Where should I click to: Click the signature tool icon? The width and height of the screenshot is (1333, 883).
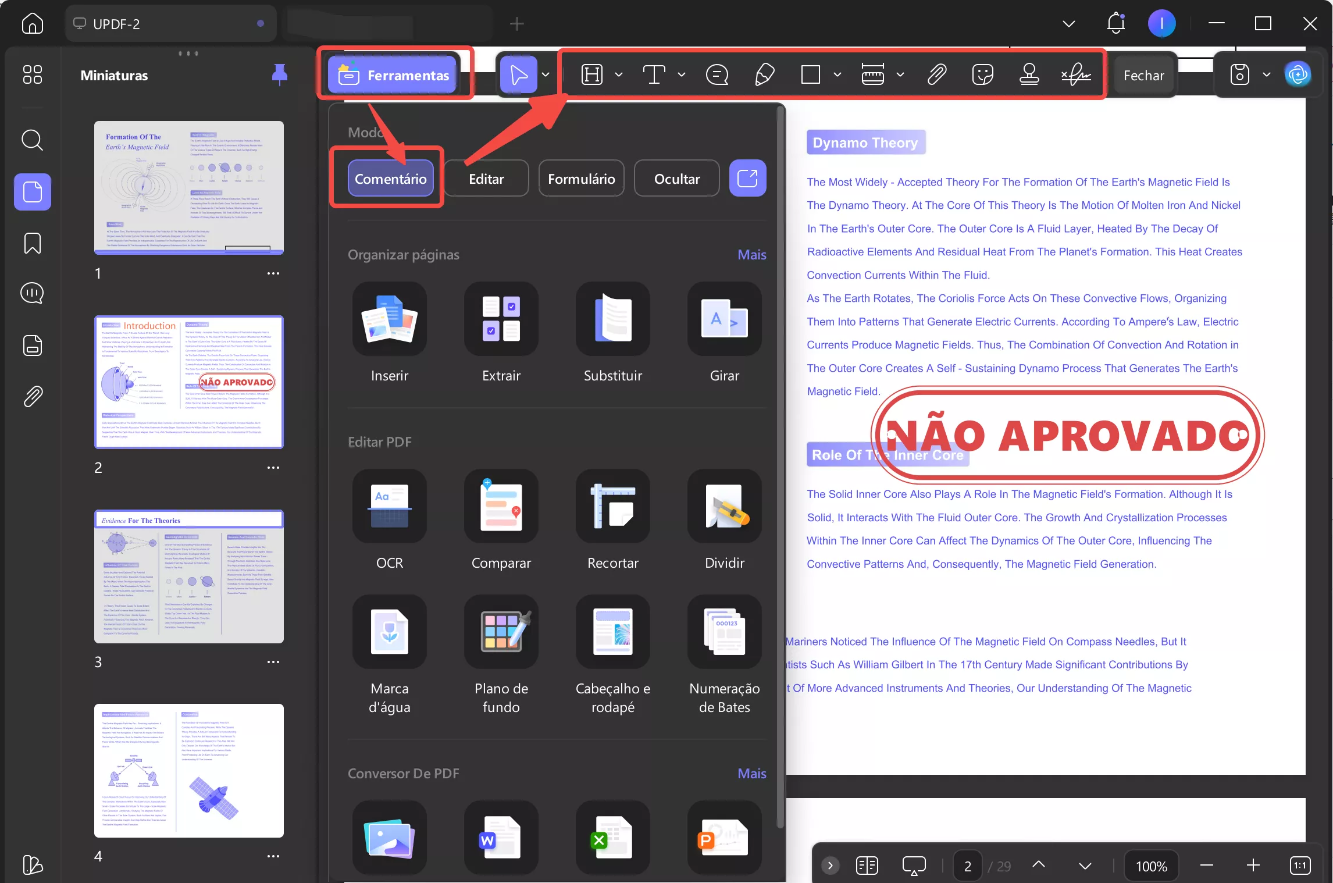point(1076,74)
